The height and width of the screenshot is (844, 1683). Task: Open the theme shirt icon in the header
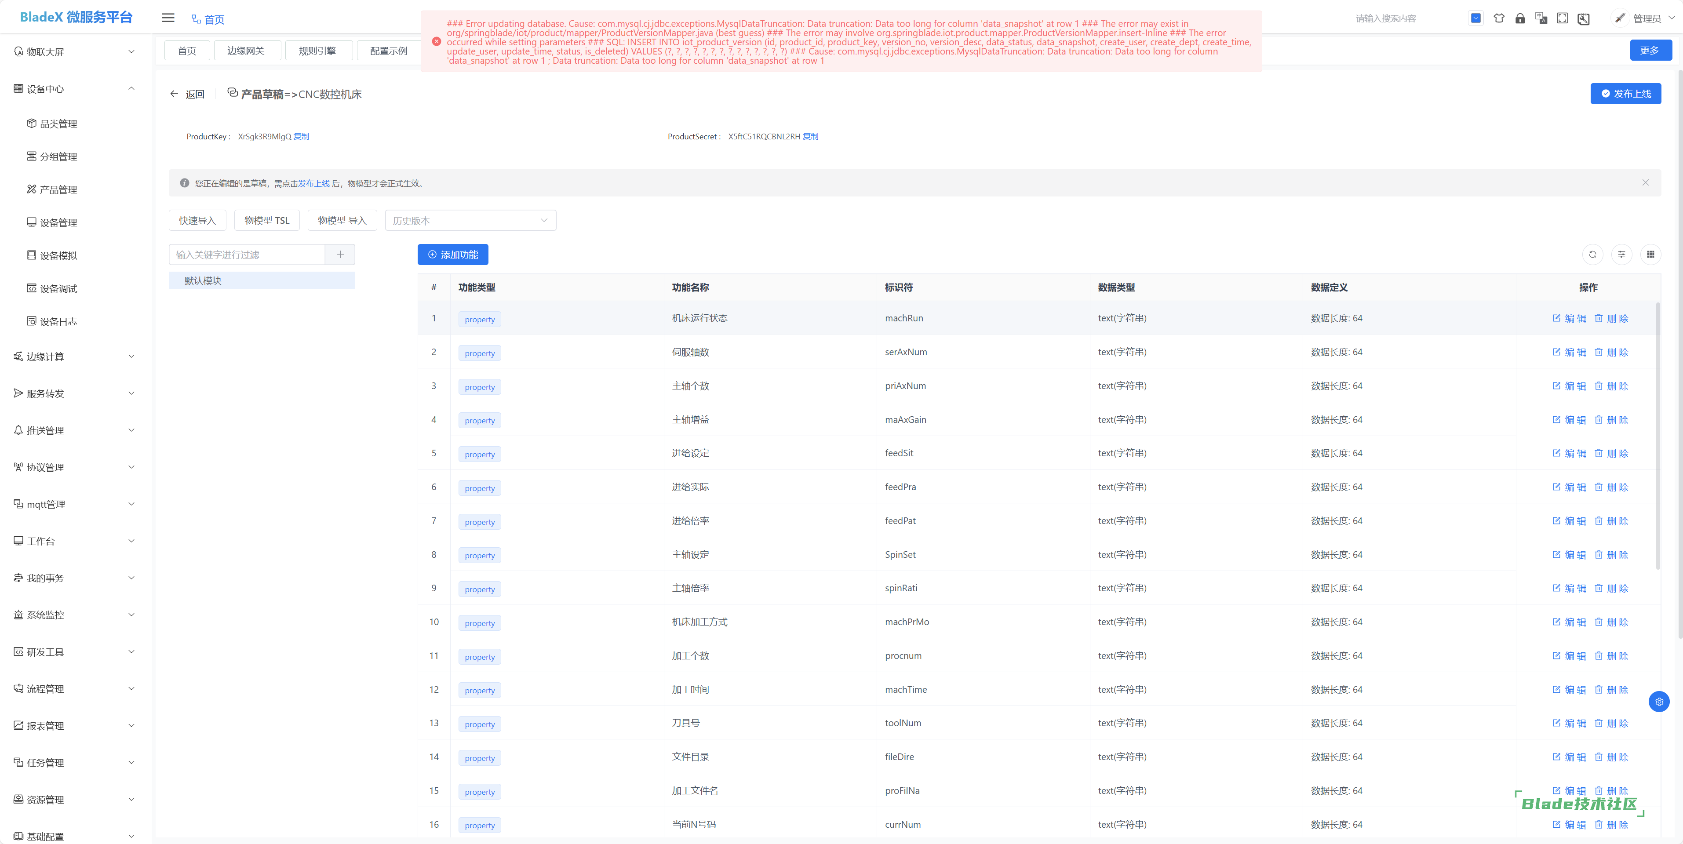coord(1499,18)
